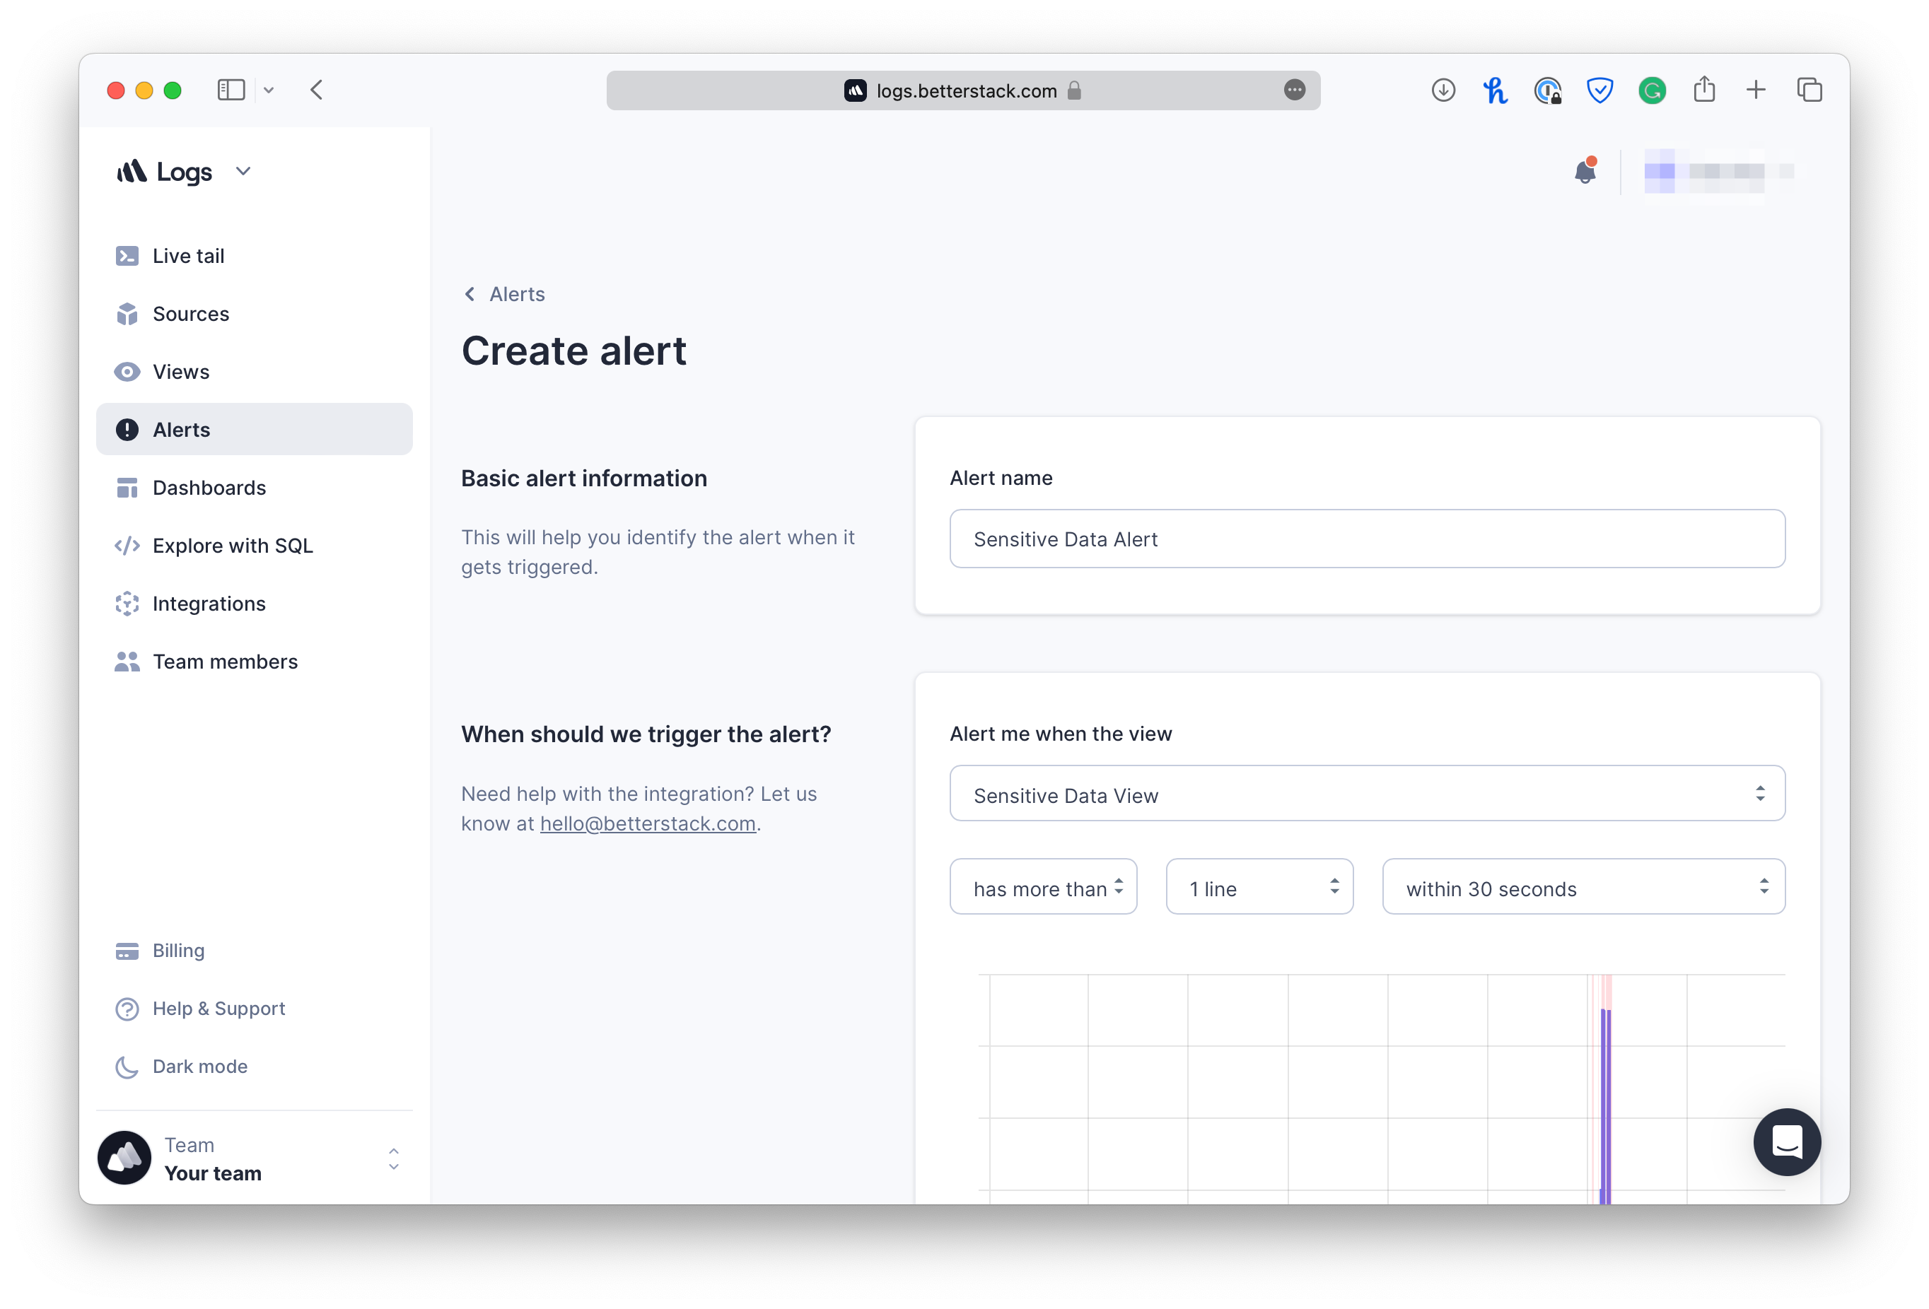Image resolution: width=1929 pixels, height=1309 pixels.
Task: Open the address bar more options button
Action: point(1295,90)
